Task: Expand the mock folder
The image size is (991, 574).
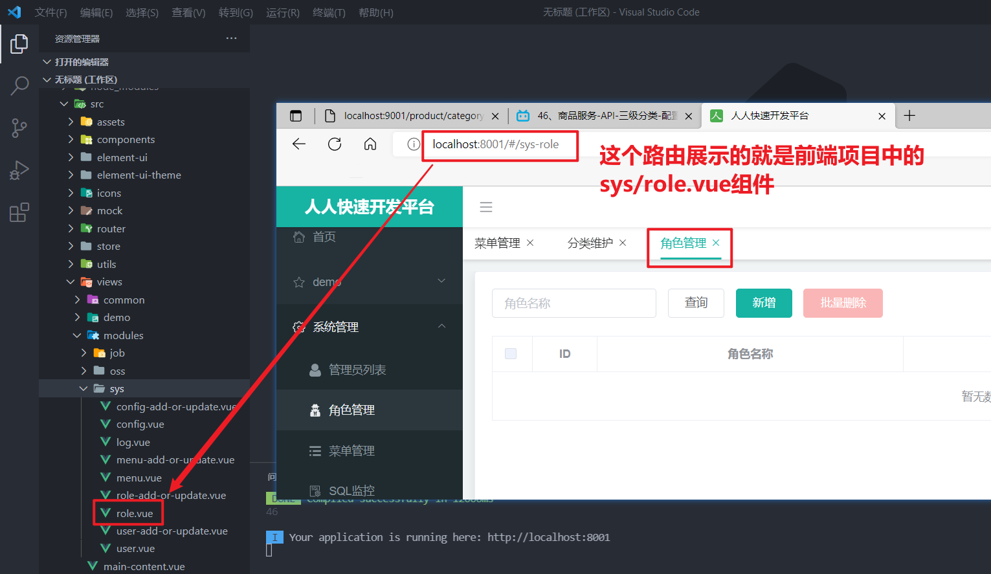Action: click(x=109, y=211)
